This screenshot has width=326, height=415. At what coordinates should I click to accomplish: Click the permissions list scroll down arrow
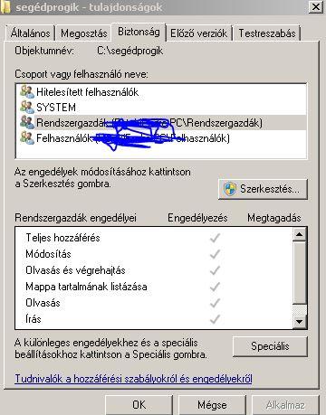click(x=300, y=322)
